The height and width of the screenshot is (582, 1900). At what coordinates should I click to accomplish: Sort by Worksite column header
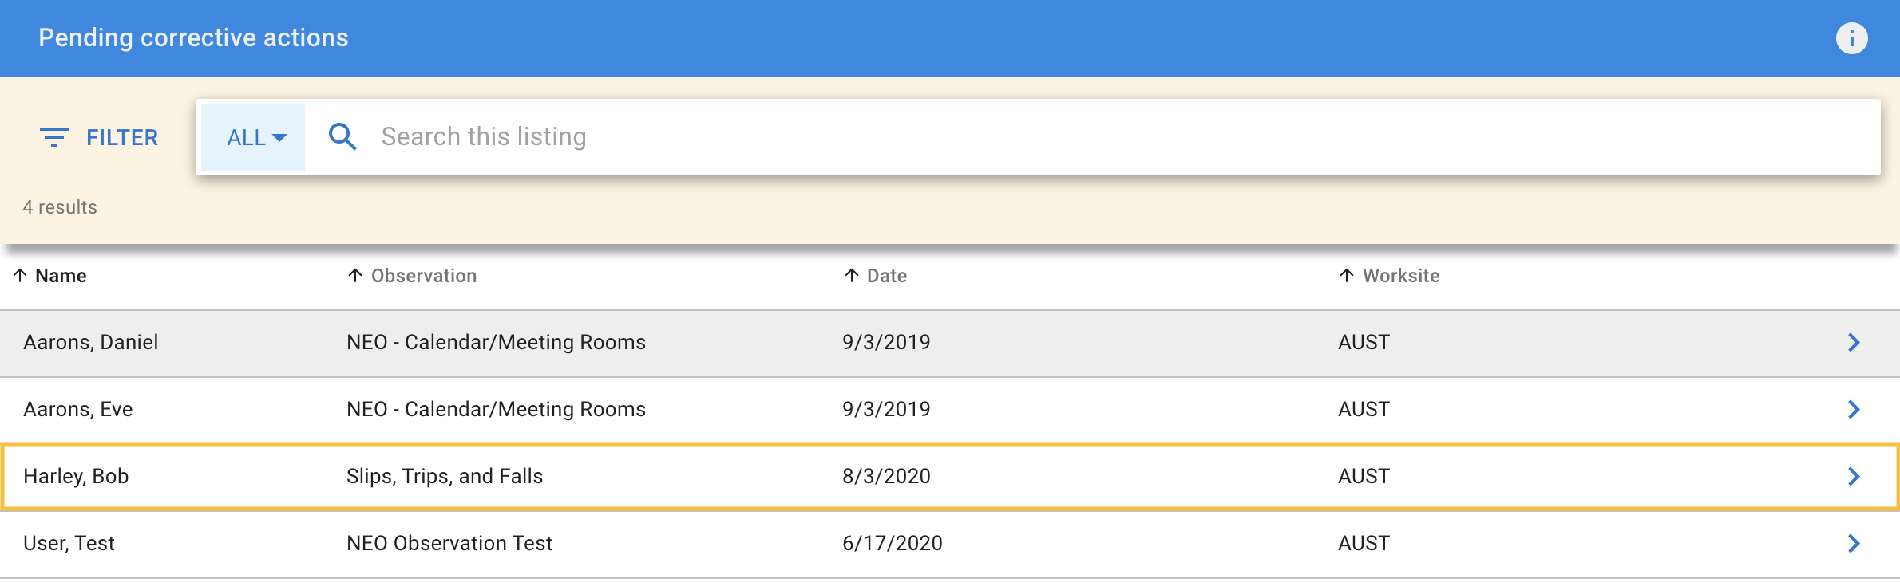(1401, 276)
